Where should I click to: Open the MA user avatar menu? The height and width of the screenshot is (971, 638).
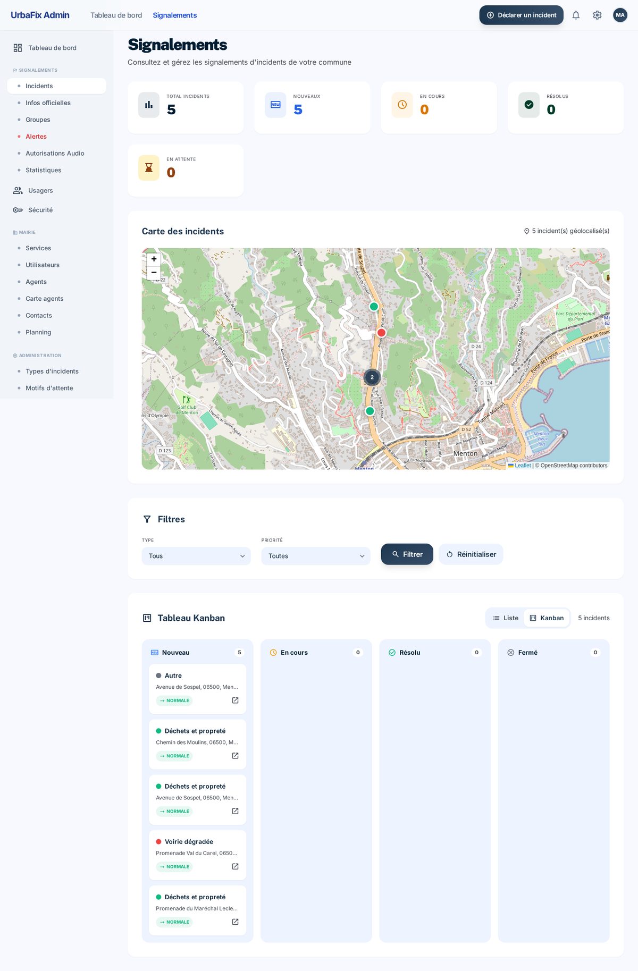tap(620, 15)
